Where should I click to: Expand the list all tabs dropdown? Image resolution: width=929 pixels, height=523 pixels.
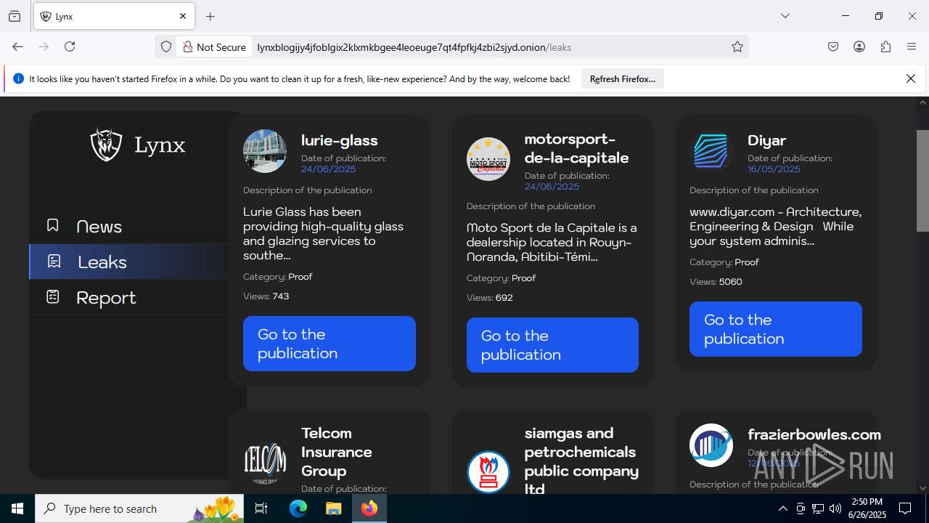[x=785, y=16]
